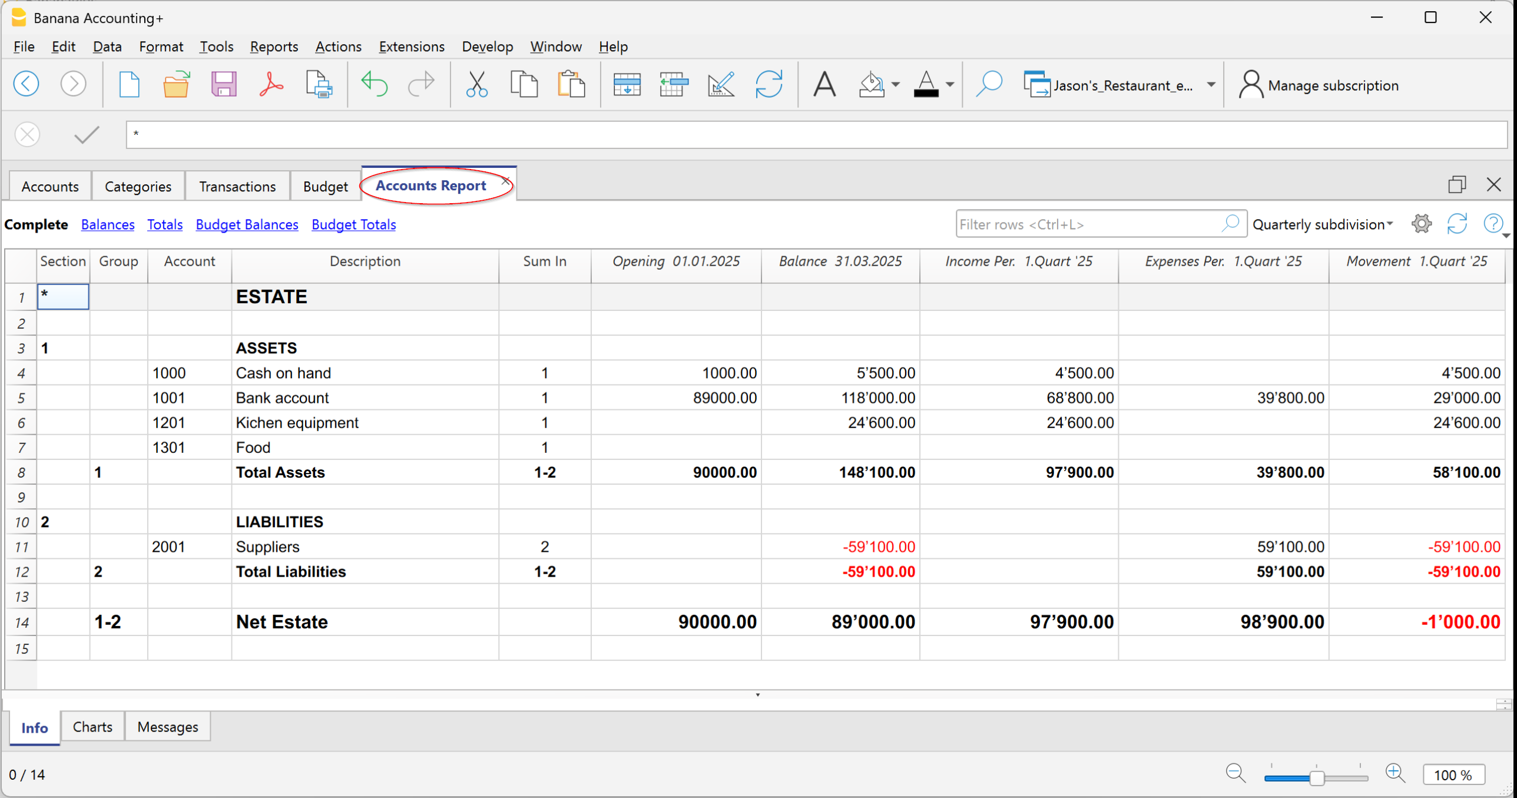1517x798 pixels.
Task: Open report settings gear icon
Action: 1421,224
